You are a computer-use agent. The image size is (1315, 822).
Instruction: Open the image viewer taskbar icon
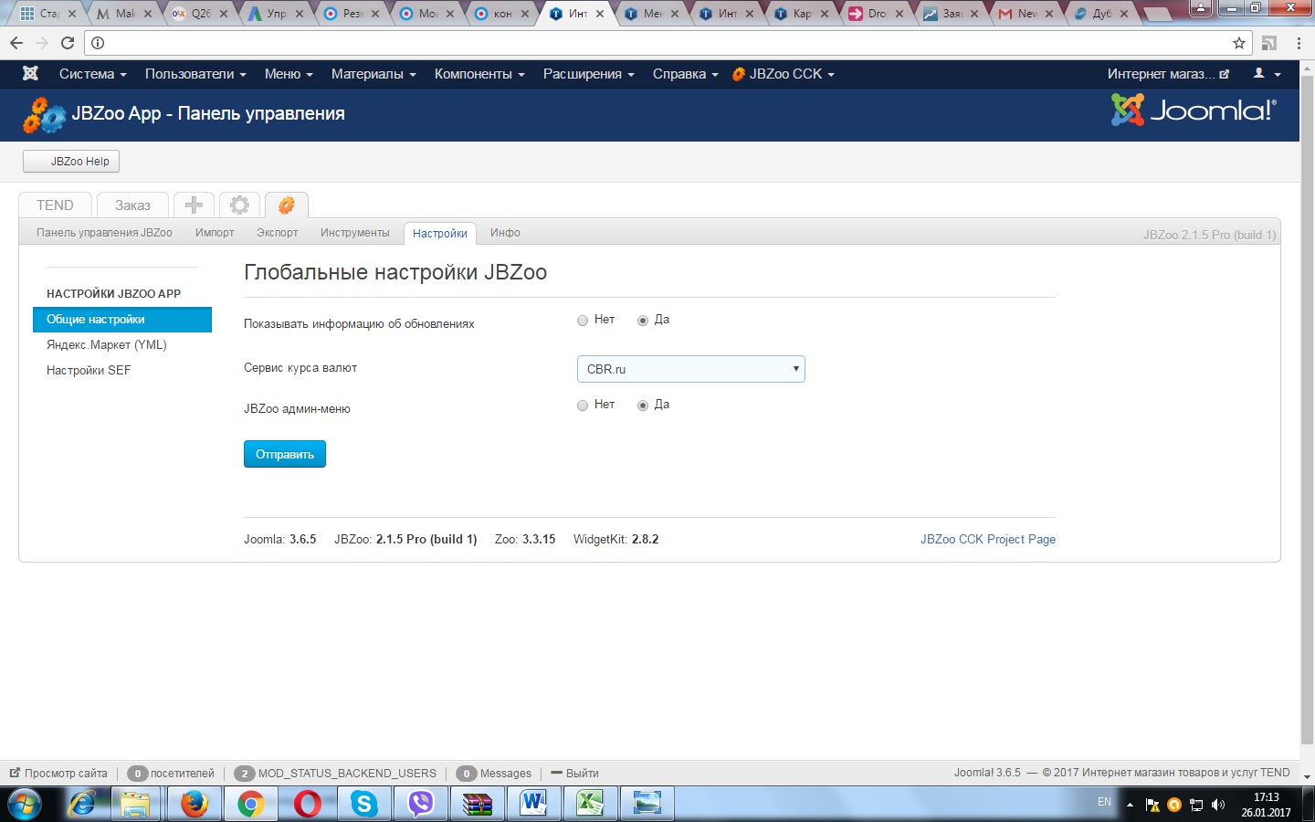pyautogui.click(x=647, y=804)
